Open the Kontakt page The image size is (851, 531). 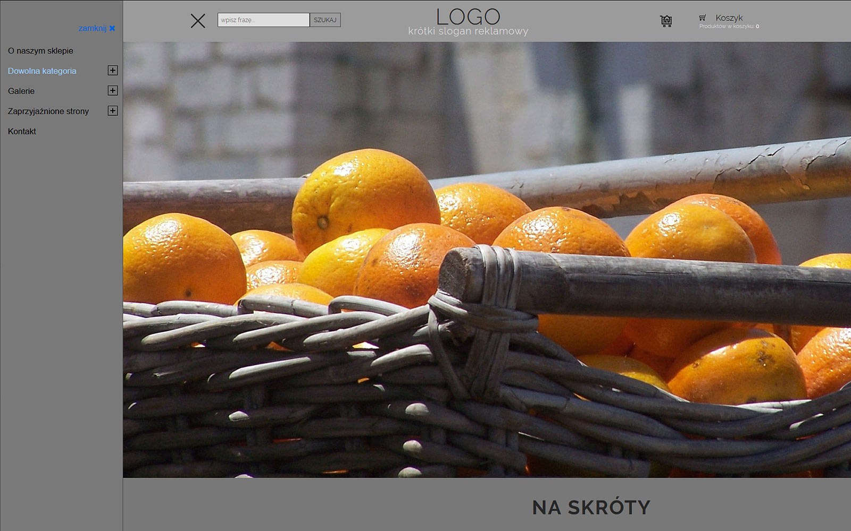(x=22, y=132)
